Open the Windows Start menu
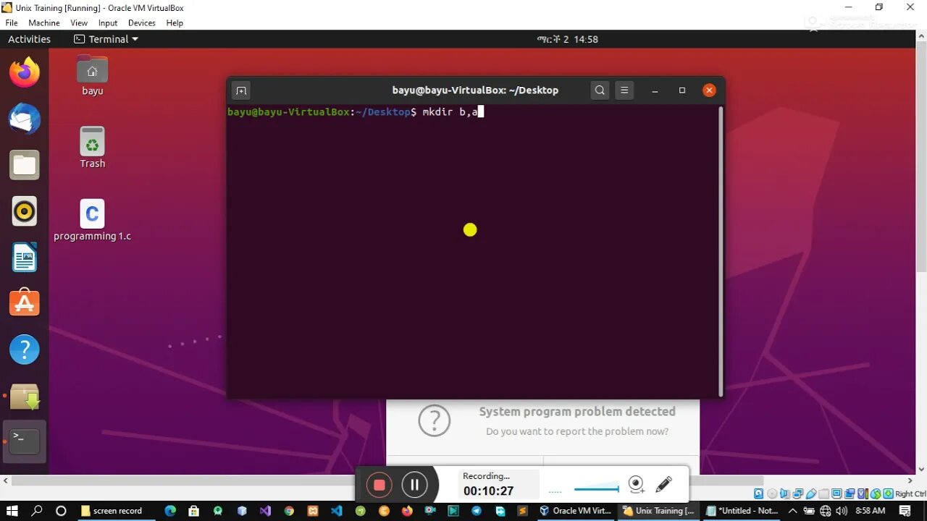Viewport: 927px width, 521px height. point(12,511)
